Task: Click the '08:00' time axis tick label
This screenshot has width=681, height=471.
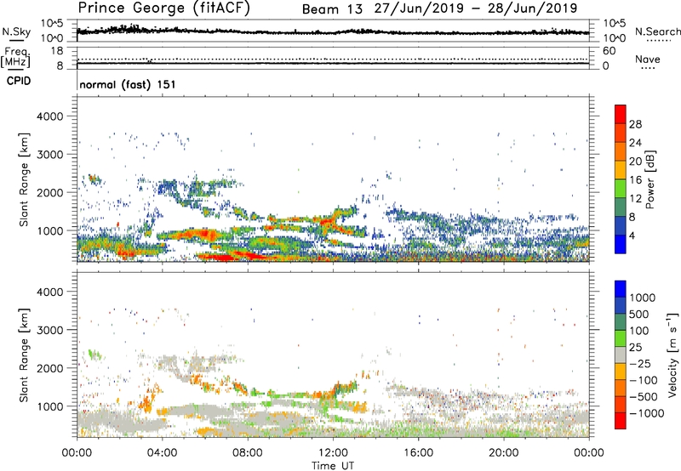Action: tap(248, 453)
